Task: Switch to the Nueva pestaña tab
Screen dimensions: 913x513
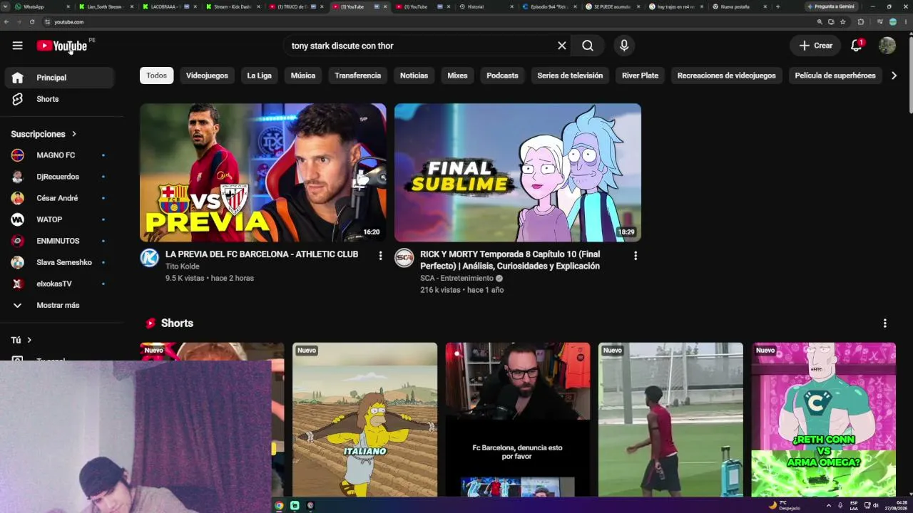Action: [739, 6]
